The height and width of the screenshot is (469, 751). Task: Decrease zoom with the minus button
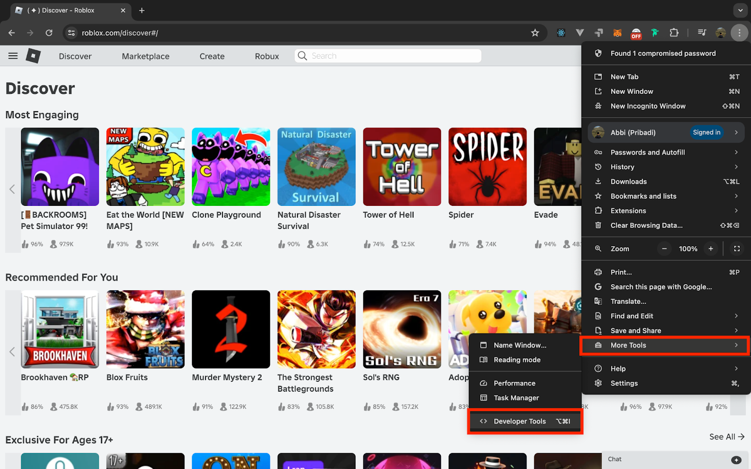(x=664, y=249)
